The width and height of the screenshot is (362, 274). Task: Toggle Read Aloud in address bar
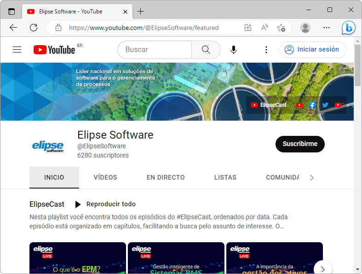pyautogui.click(x=264, y=28)
